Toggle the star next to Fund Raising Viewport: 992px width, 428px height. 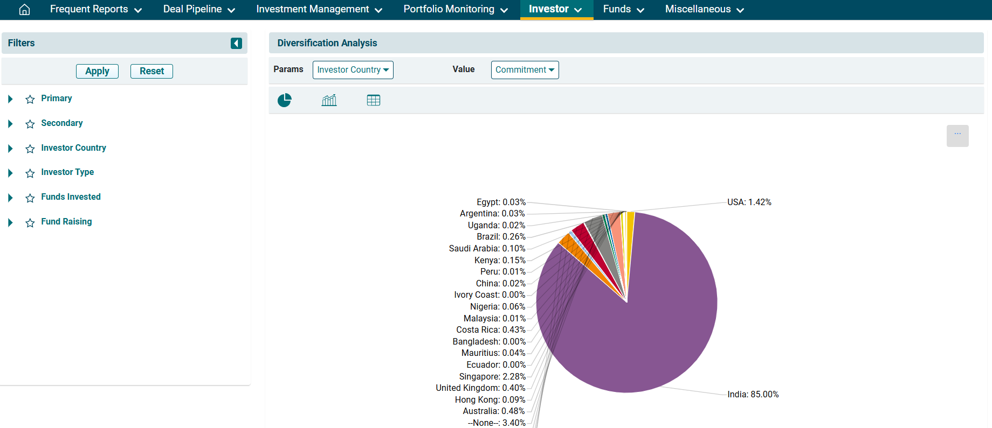pos(30,222)
